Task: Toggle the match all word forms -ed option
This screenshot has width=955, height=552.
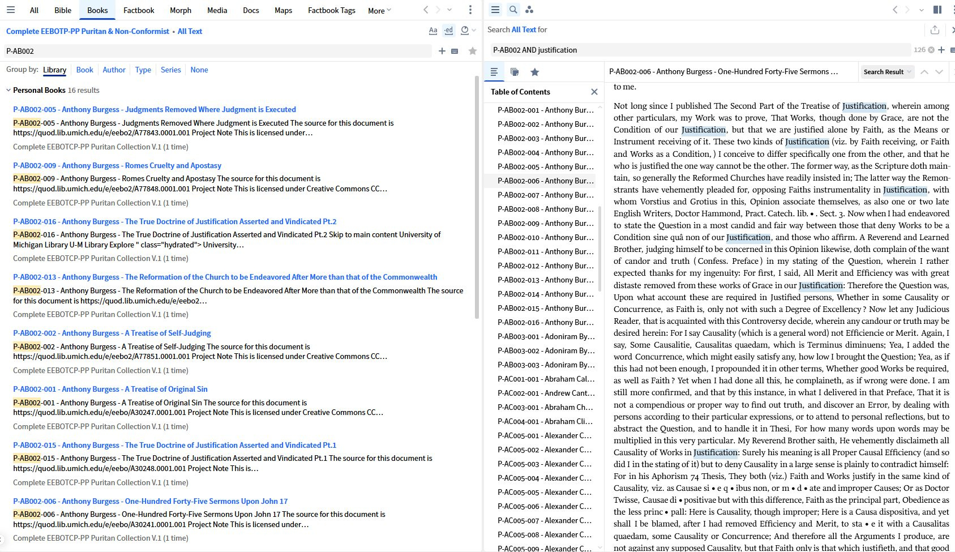Action: pyautogui.click(x=449, y=31)
